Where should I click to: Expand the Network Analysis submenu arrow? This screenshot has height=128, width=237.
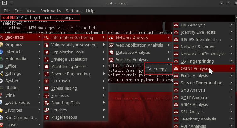pos(169,38)
